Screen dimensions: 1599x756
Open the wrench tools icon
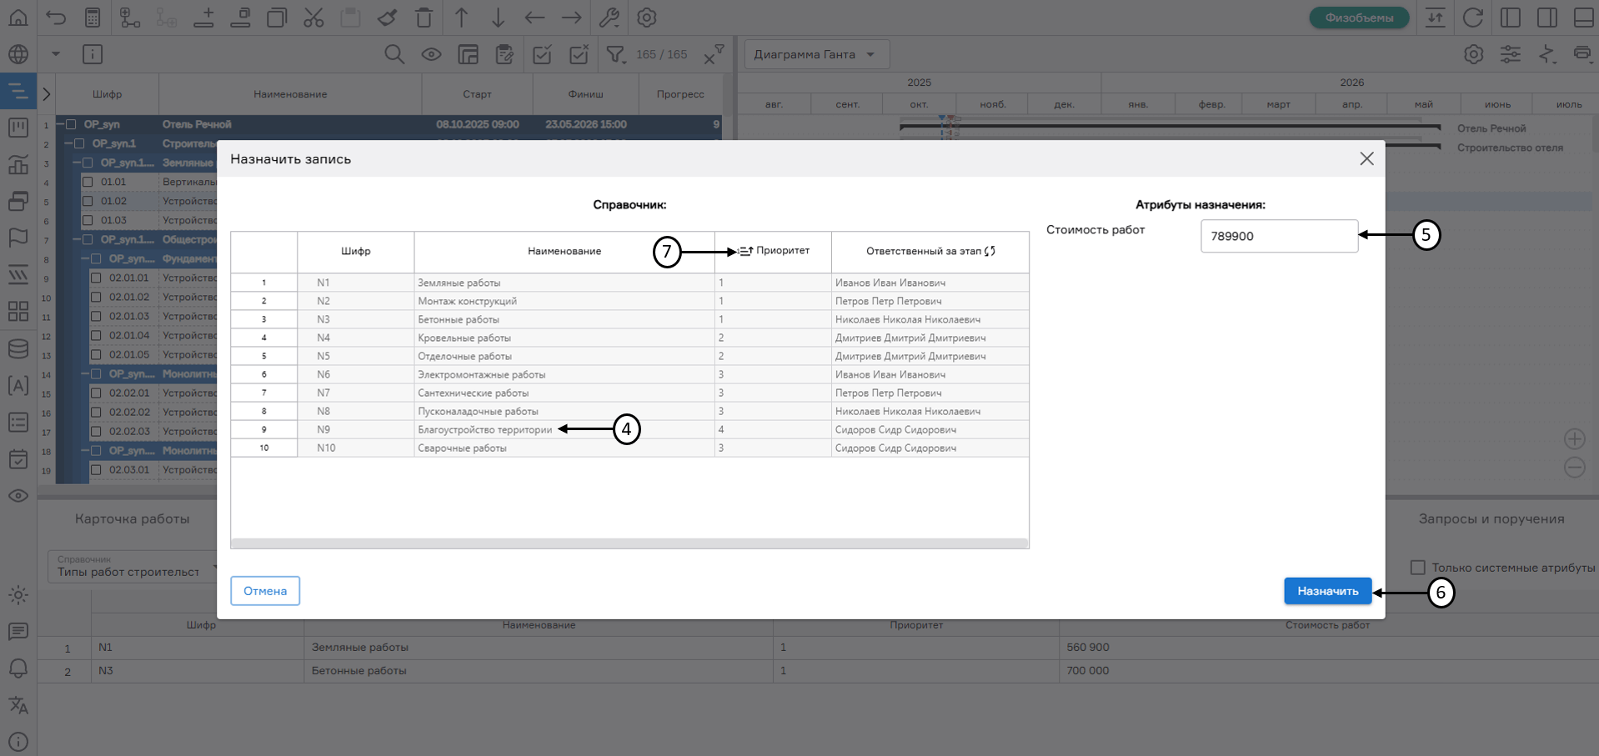click(609, 18)
